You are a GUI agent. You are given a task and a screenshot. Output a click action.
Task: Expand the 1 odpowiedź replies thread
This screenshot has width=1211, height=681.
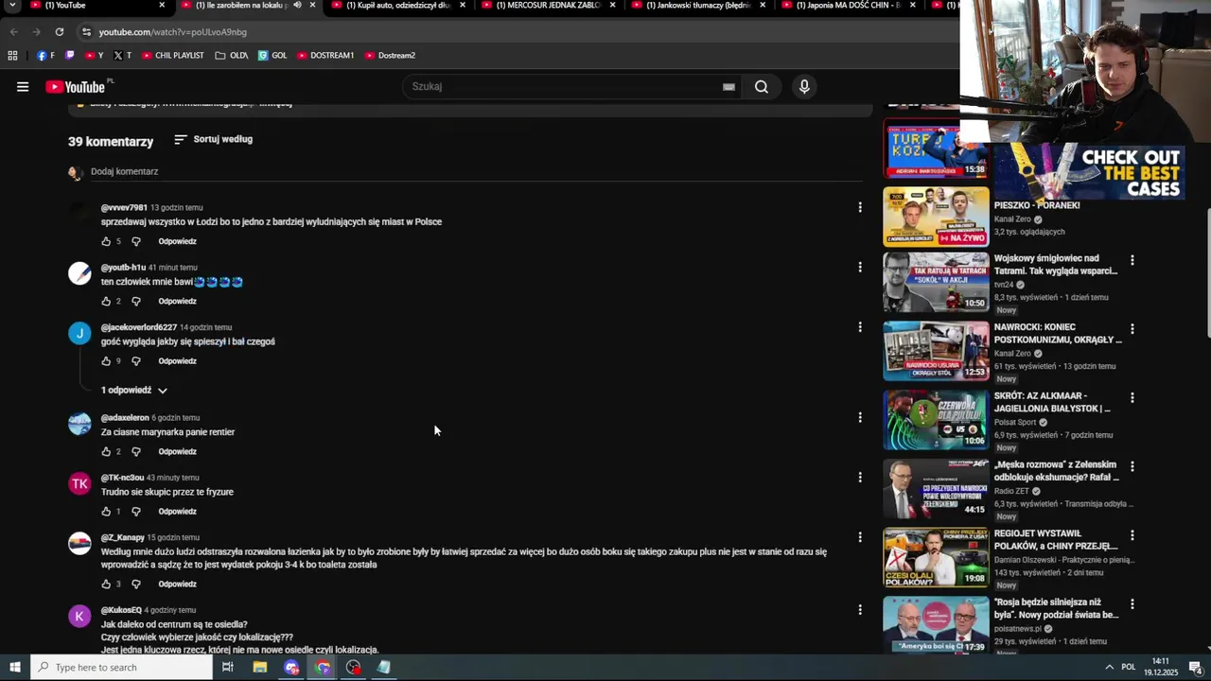point(134,391)
